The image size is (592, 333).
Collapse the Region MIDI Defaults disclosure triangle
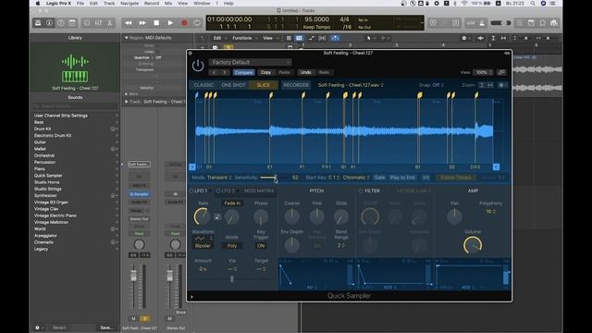(x=127, y=38)
